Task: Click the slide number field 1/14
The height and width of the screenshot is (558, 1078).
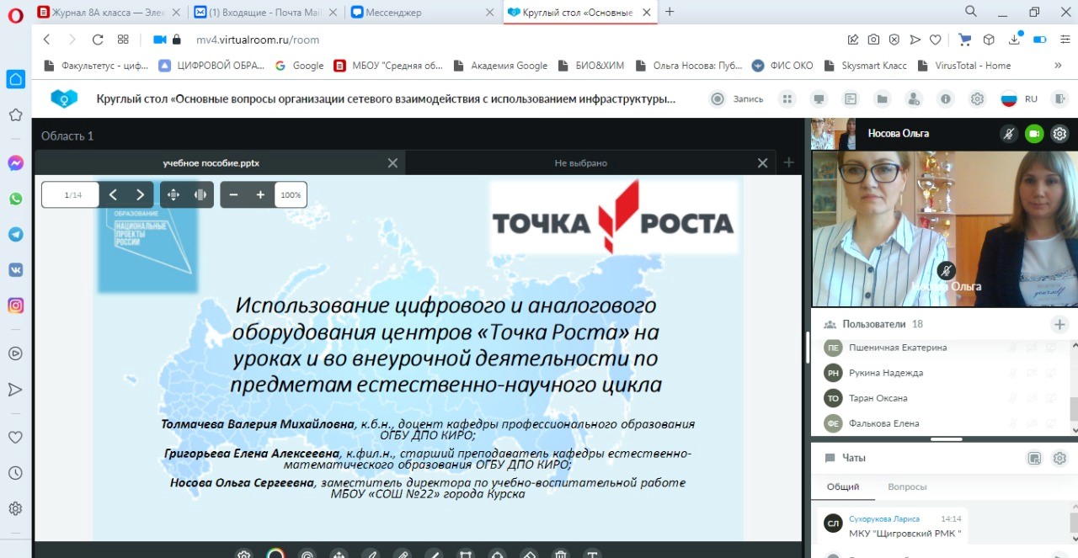Action: click(71, 194)
